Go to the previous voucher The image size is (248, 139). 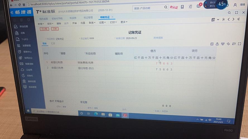pyautogui.click(x=228, y=19)
